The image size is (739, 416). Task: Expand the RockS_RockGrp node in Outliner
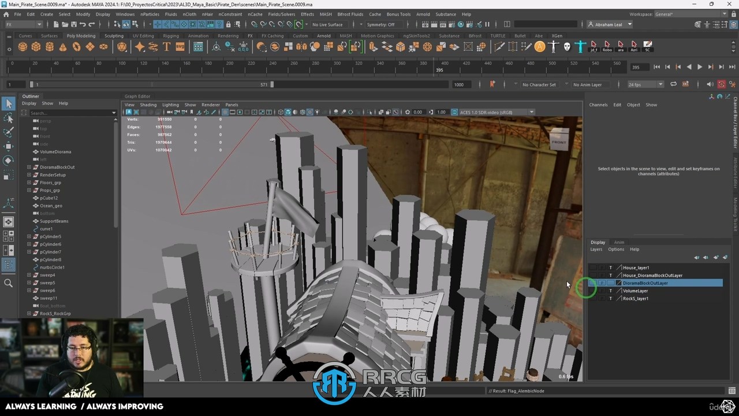pos(29,314)
